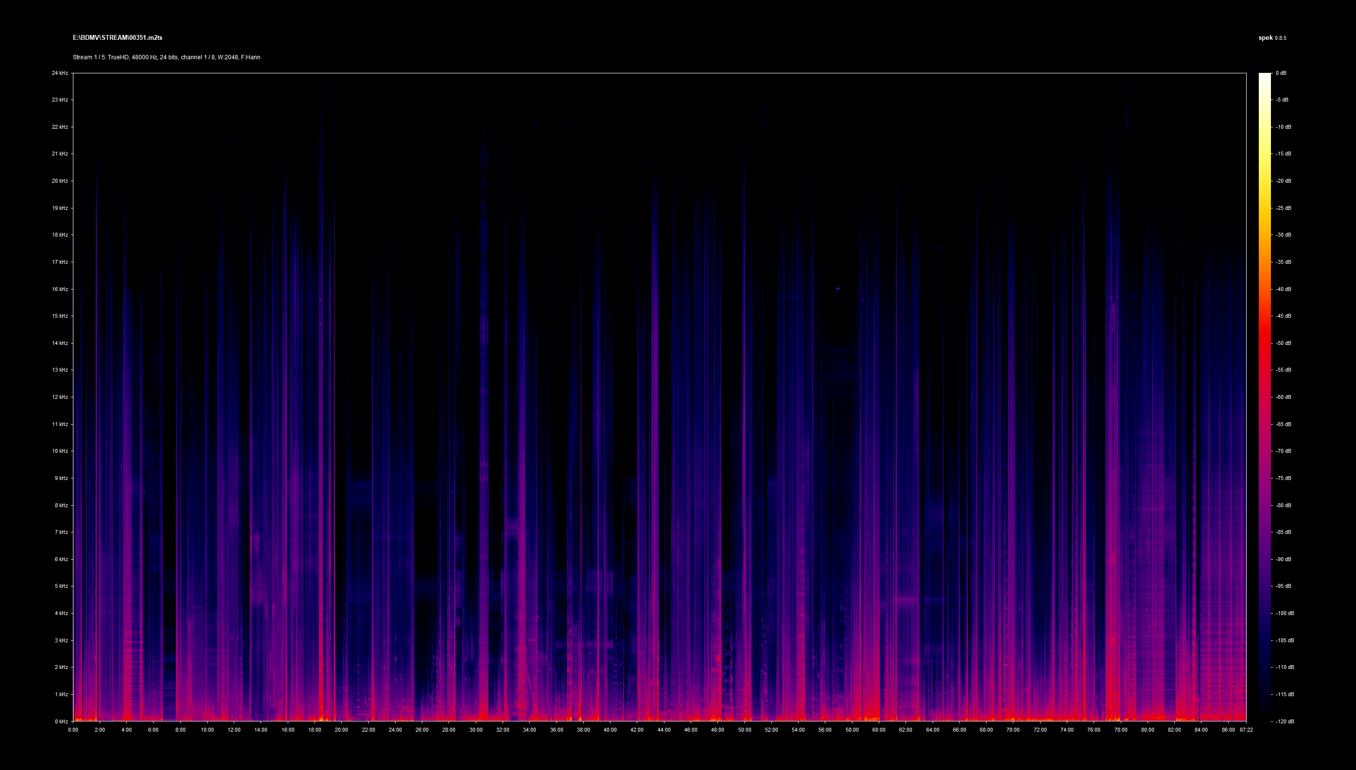Click the 30:00 time axis marker

click(476, 730)
